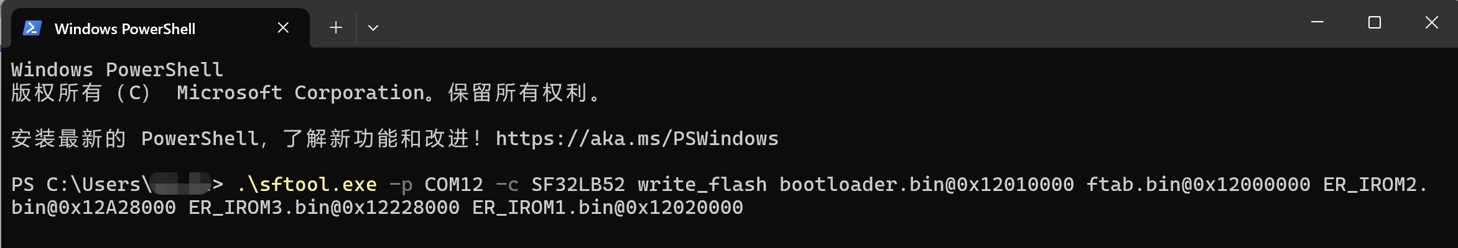Click the COM12 port argument
This screenshot has width=1458, height=248.
click(453, 184)
